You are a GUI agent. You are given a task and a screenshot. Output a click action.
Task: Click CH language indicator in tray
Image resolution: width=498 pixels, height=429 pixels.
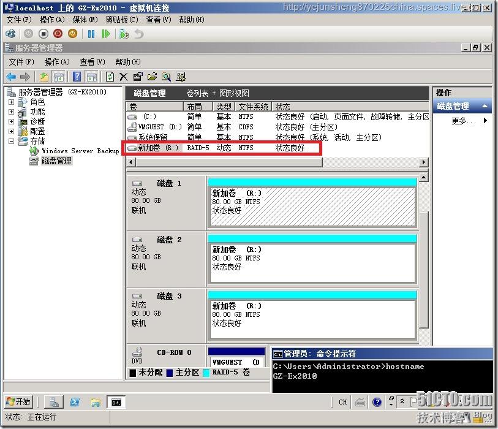coord(342,402)
